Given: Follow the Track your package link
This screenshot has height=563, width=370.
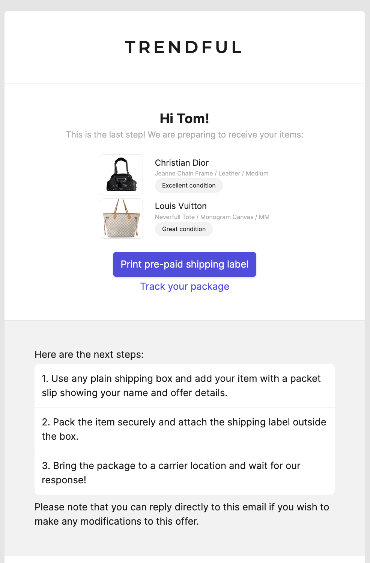Looking at the screenshot, I should click(185, 286).
